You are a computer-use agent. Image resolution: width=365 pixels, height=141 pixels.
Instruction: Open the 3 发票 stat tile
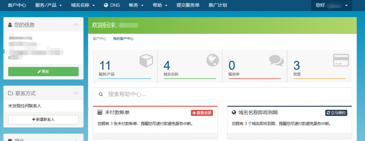point(319,66)
